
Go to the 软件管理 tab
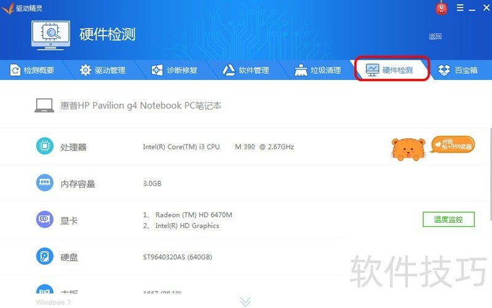(x=246, y=70)
